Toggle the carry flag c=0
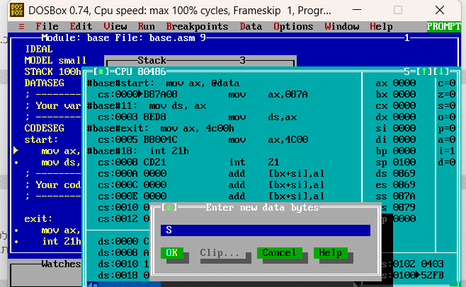466x287 pixels. tap(447, 83)
